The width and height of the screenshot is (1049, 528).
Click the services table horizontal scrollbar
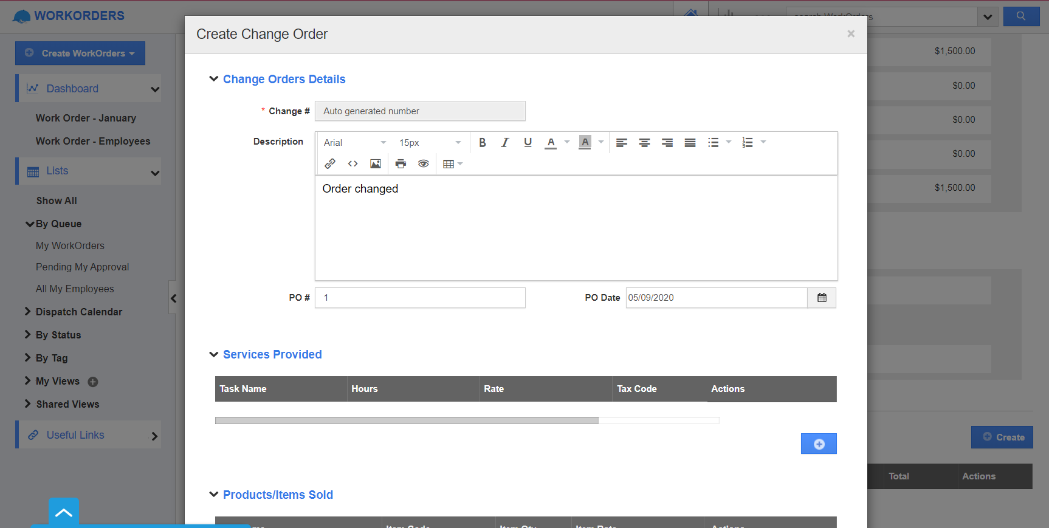point(407,420)
